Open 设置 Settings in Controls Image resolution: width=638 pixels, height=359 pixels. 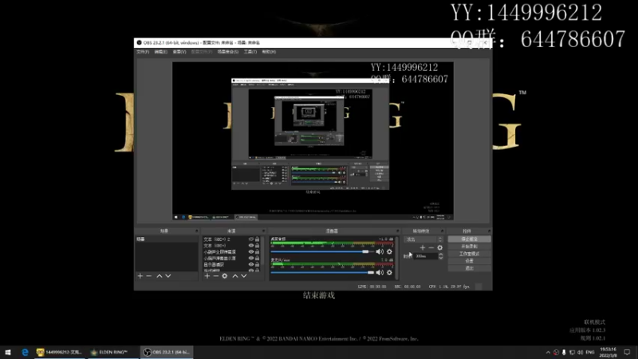point(469,261)
